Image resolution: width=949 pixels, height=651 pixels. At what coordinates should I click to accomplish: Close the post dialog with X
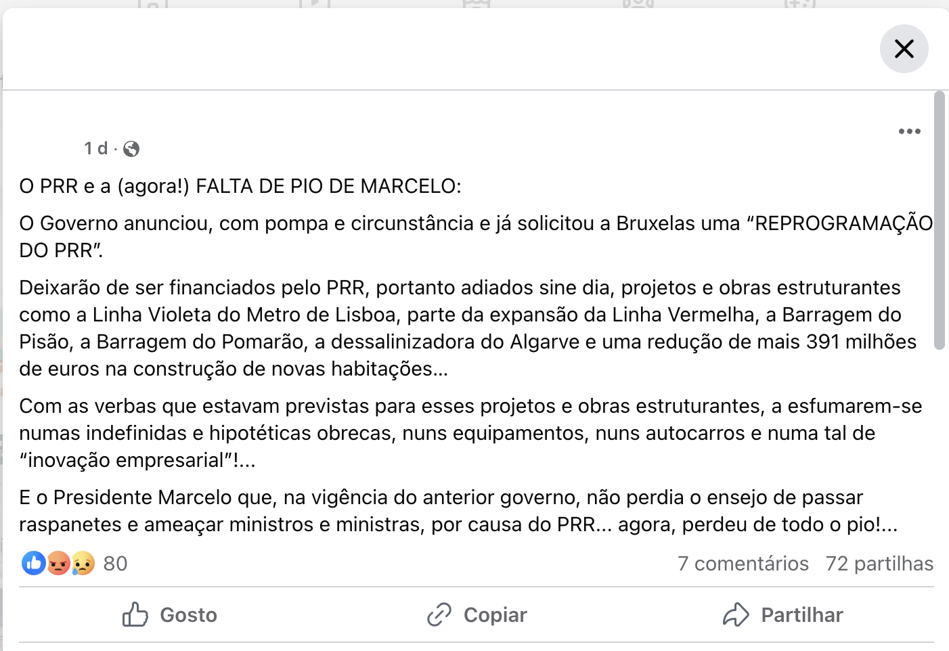point(904,49)
